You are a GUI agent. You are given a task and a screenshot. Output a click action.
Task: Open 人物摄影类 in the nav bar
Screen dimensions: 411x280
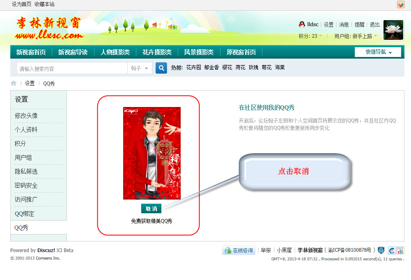tap(115, 52)
